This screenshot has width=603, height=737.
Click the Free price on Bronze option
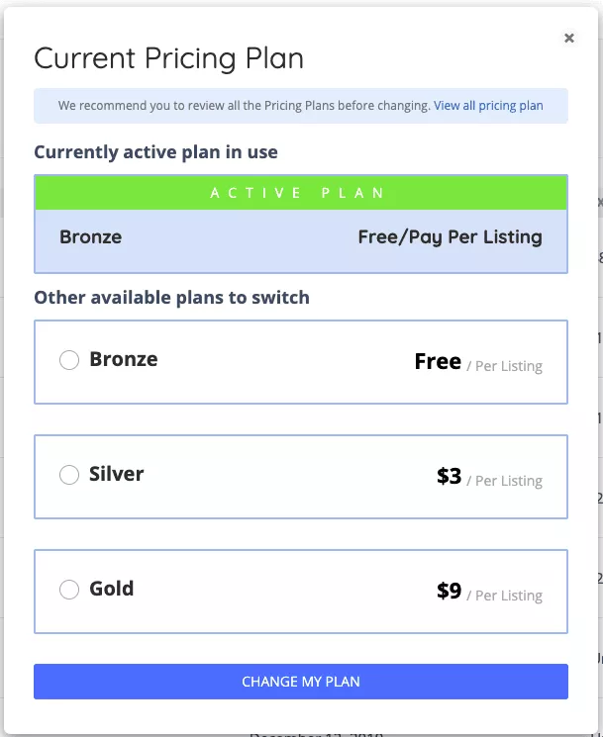coord(438,362)
